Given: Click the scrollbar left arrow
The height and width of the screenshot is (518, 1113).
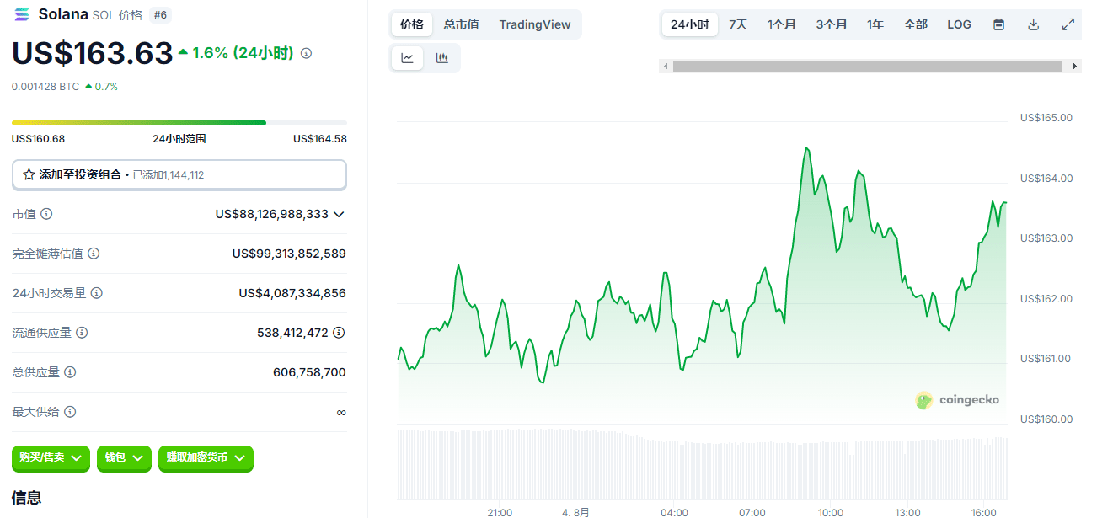Looking at the screenshot, I should [666, 66].
